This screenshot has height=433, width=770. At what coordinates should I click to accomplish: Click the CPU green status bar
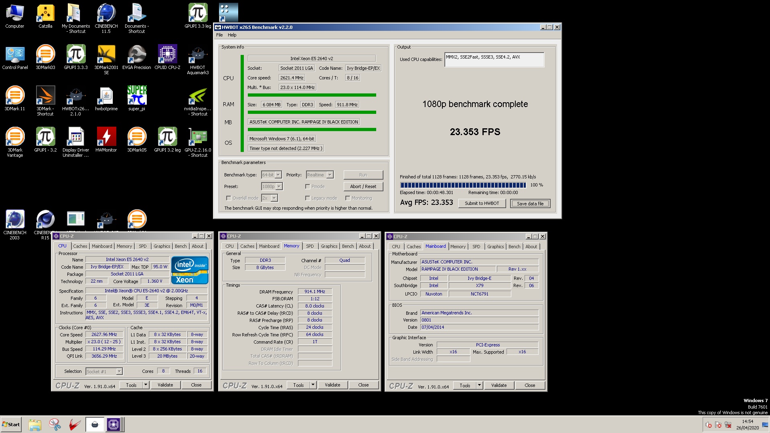312,95
